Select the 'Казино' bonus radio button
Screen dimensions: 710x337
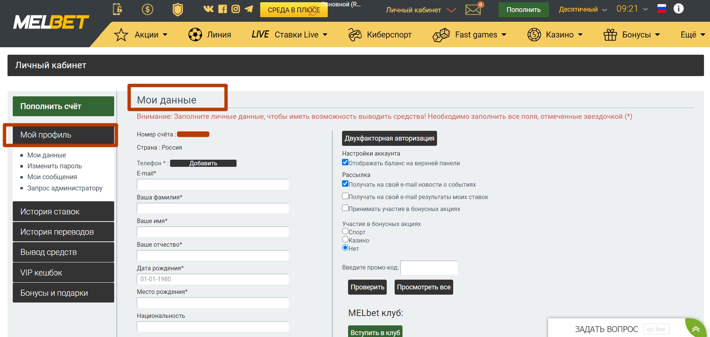tap(345, 240)
